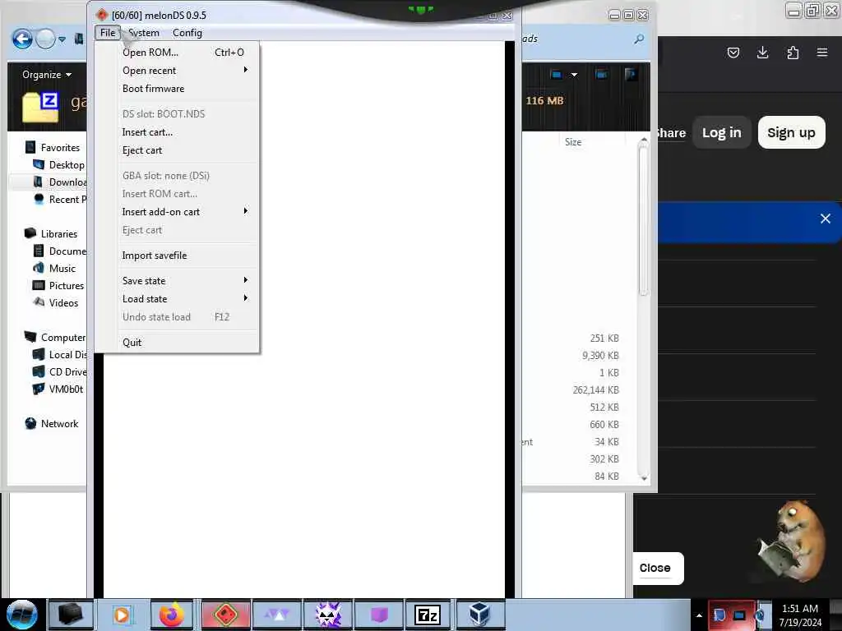Viewport: 842px width, 631px height.
Task: Open the File menu in melonDS
Action: [108, 33]
